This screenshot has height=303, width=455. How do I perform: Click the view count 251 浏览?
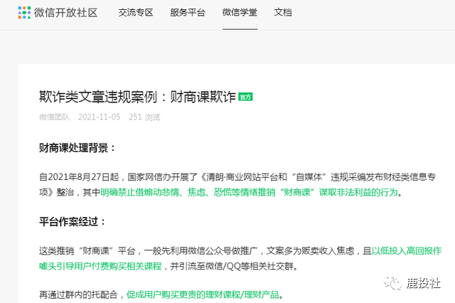coord(144,117)
